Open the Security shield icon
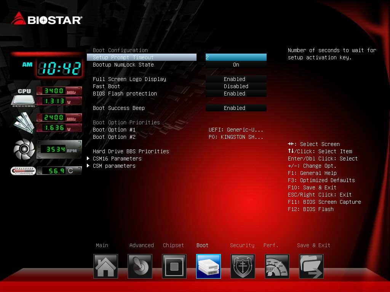 pos(243,266)
